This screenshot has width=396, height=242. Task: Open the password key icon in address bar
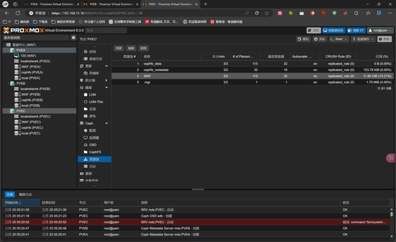tap(247, 13)
